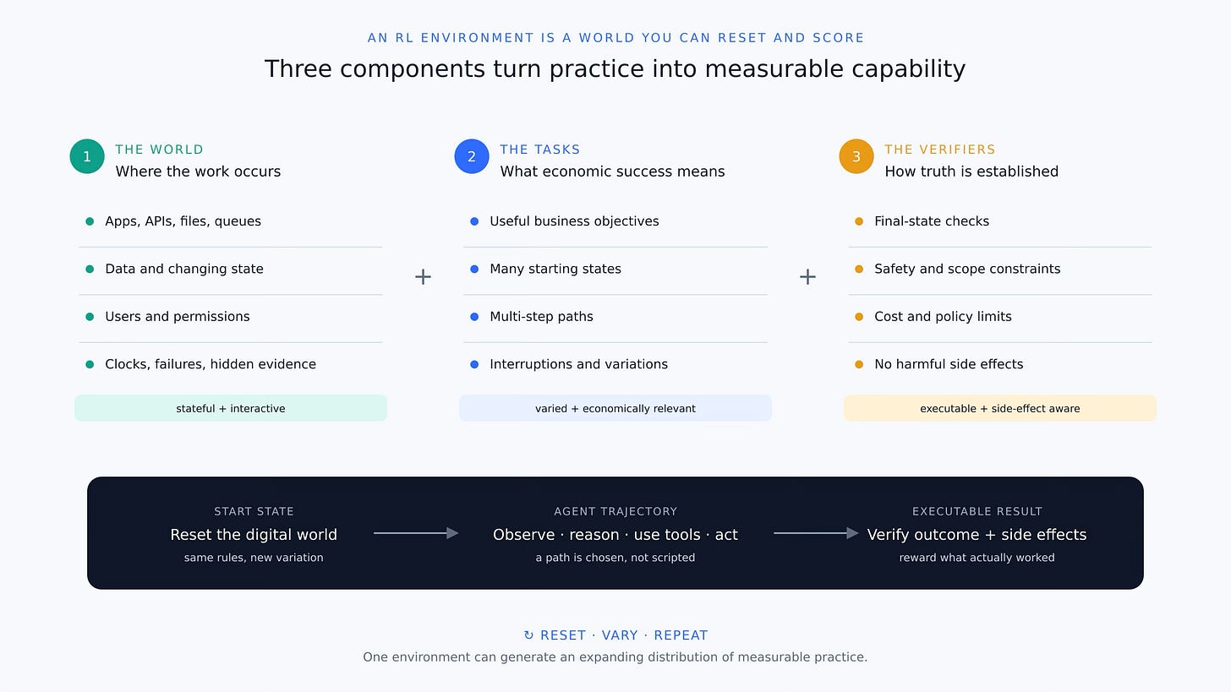Image resolution: width=1231 pixels, height=692 pixels.
Task: Click 'THE VERIFIERS' heading label
Action: 940,150
